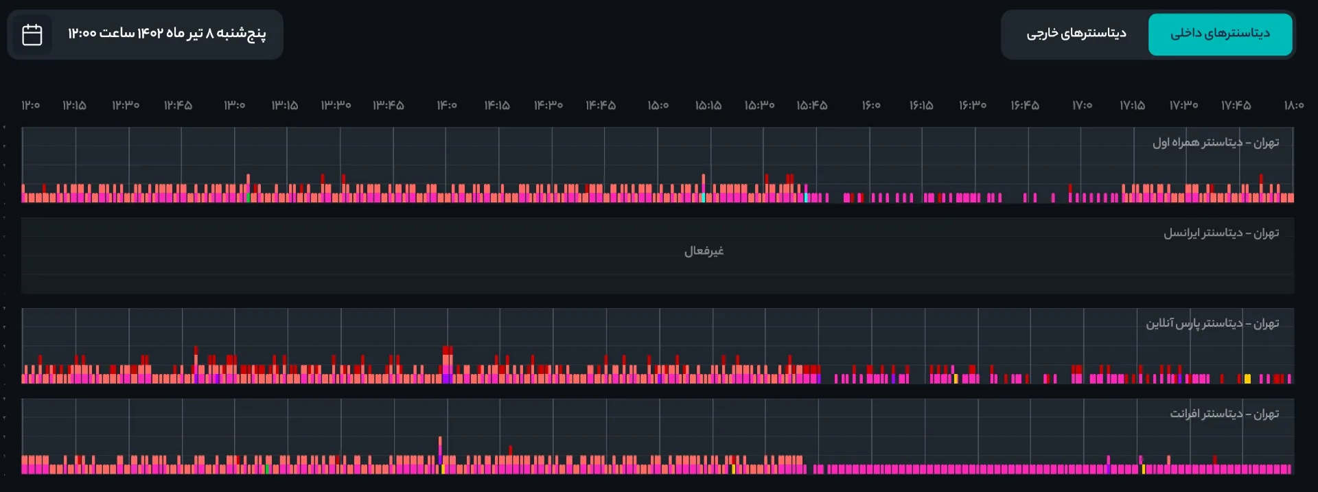1318x492 pixels.
Task: Click the غیرفعال status text in Irancell row
Action: click(x=704, y=251)
